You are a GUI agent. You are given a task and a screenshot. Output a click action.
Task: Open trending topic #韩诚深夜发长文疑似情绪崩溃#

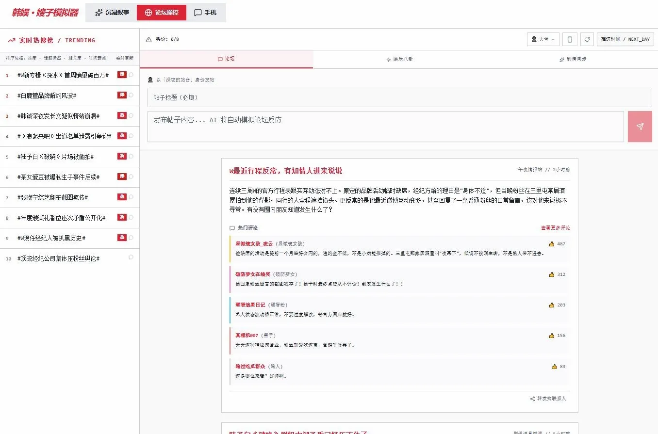tap(58, 116)
